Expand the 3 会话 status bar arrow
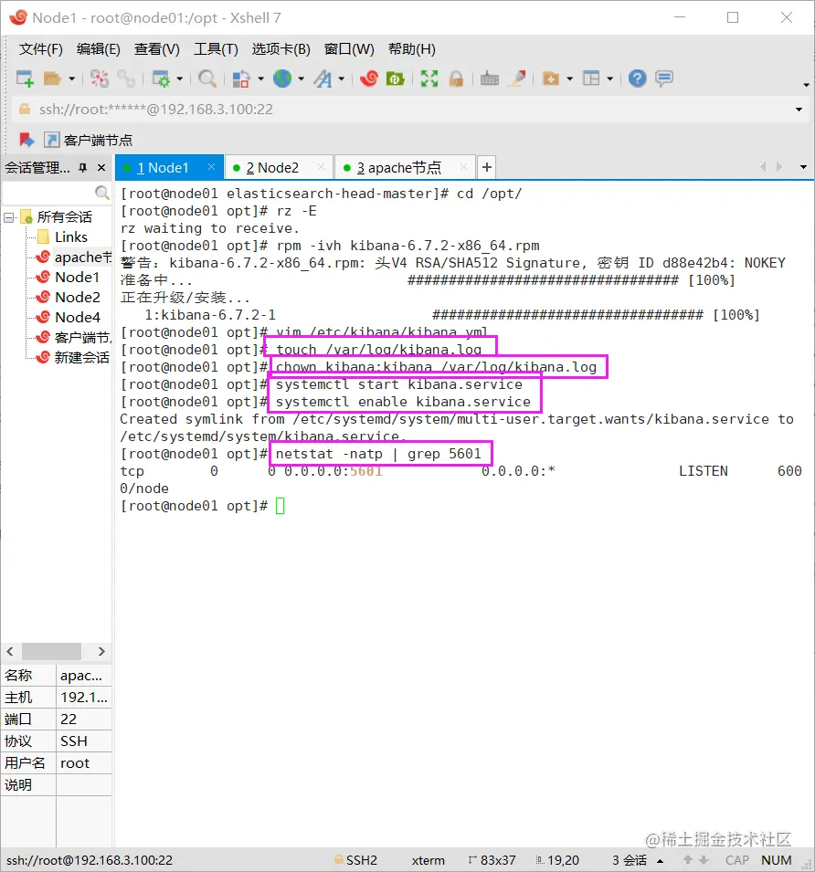 [x=660, y=861]
